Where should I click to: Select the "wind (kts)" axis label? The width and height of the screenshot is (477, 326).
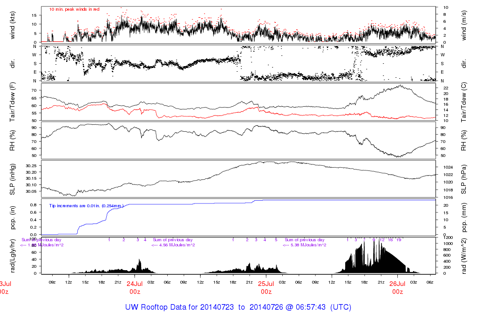point(13,25)
